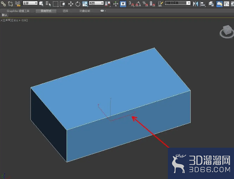The height and width of the screenshot is (179, 234).
Task: Open Edit Named Selection Sets
Action: (160, 4)
